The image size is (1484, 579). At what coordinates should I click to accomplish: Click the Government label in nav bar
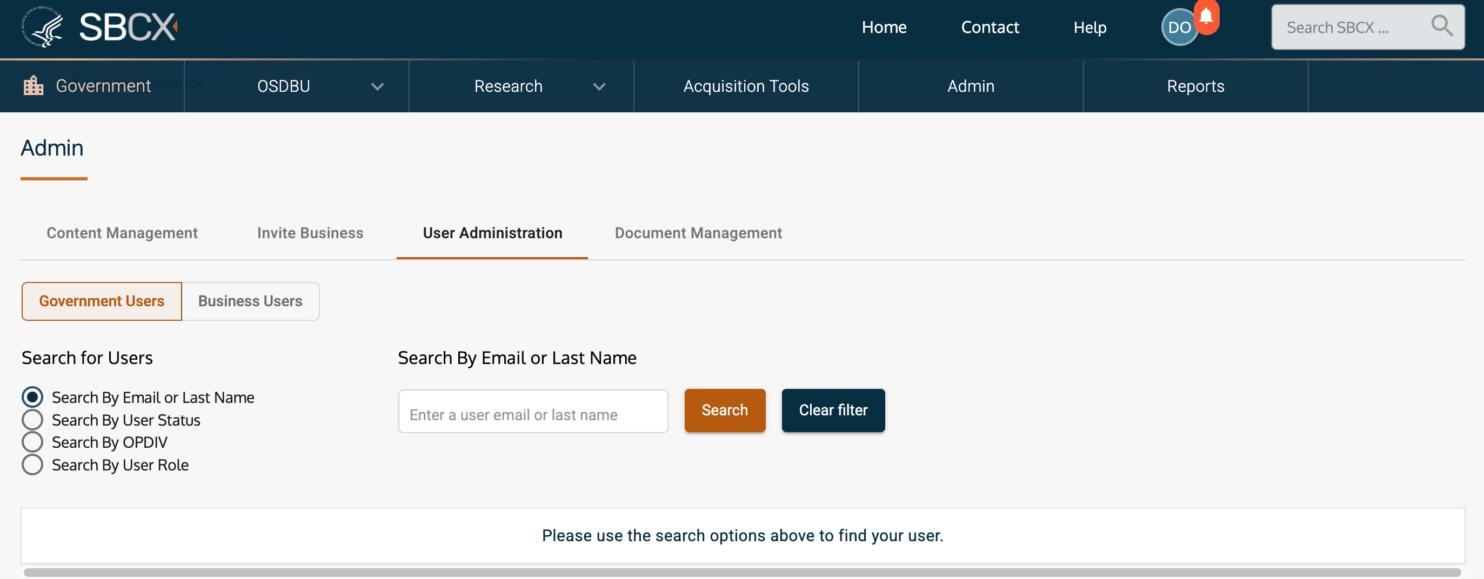tap(103, 86)
